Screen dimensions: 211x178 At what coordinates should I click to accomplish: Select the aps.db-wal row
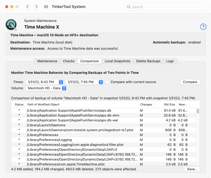103,120
